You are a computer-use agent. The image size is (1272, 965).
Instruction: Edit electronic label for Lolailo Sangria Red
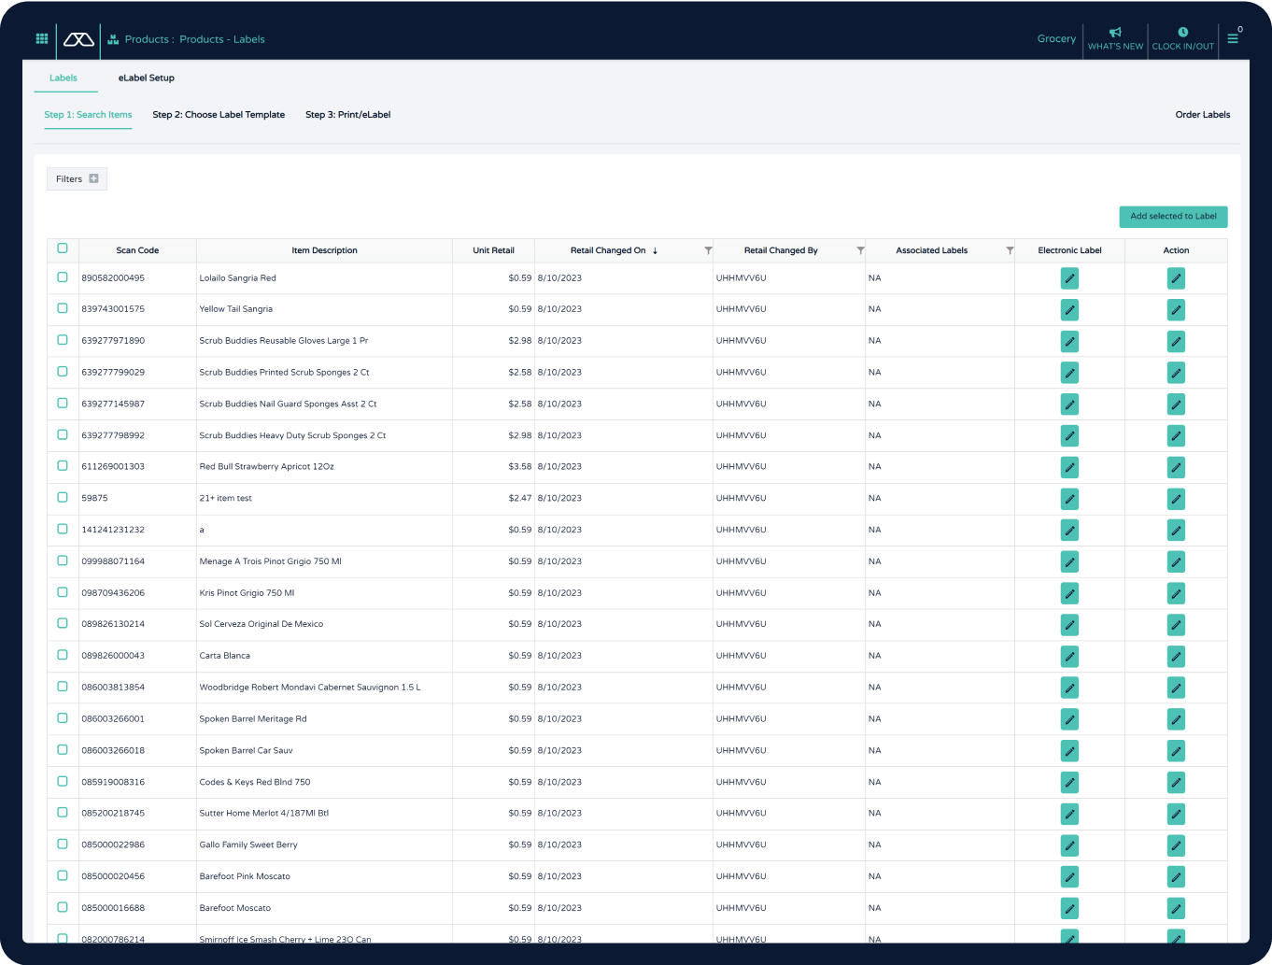(x=1069, y=278)
